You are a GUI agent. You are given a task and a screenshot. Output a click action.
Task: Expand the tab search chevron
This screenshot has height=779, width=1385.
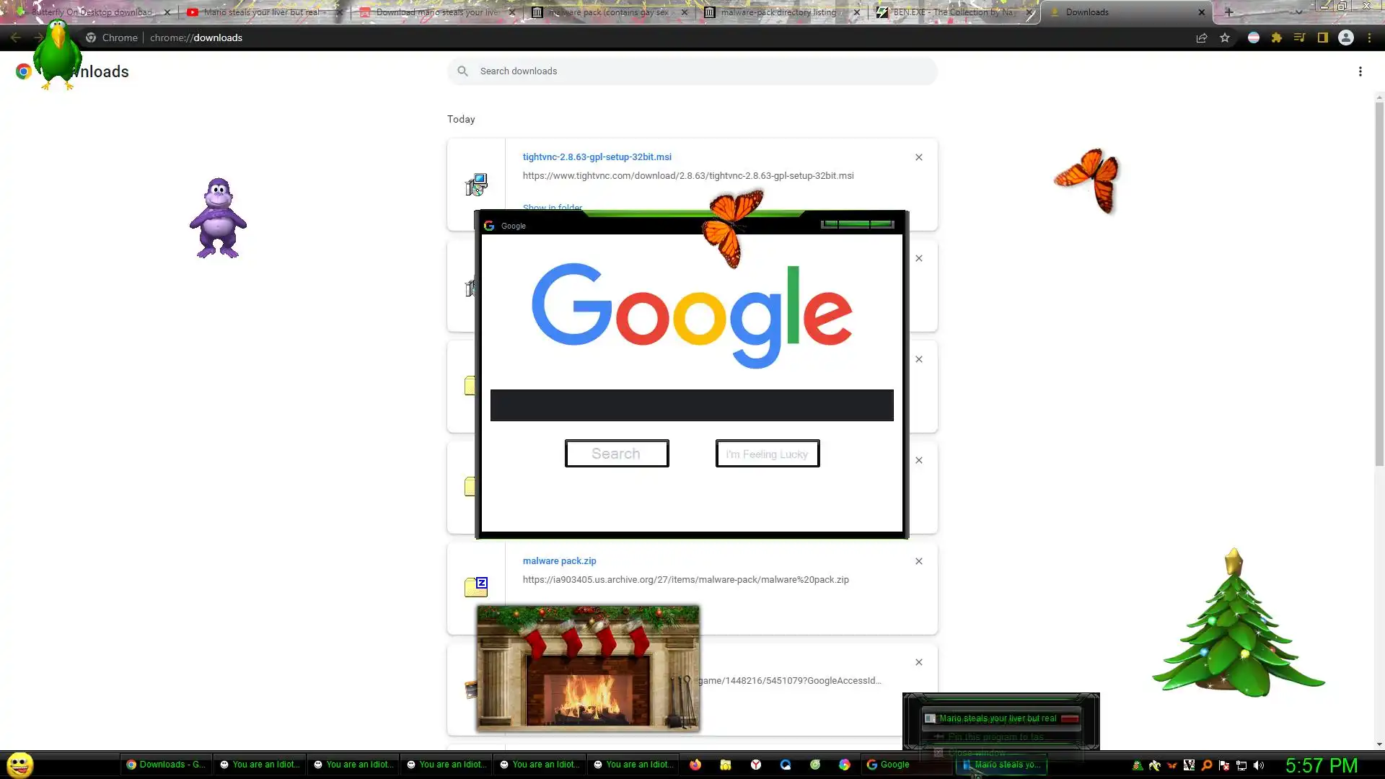[1298, 12]
